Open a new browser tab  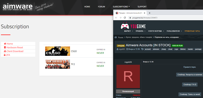(150, 13)
